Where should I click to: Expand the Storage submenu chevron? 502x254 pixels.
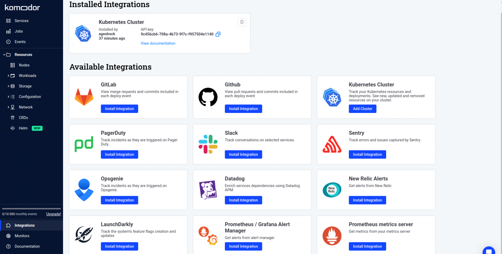pyautogui.click(x=8, y=86)
